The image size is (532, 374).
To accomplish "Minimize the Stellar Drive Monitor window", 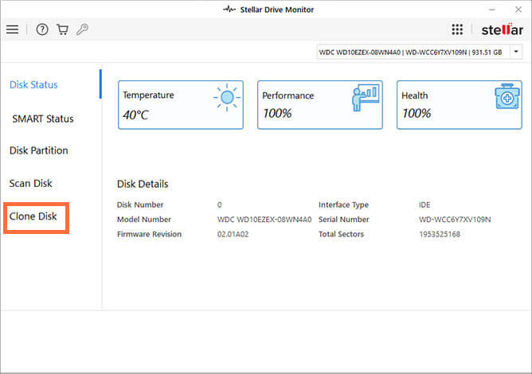I will click(491, 10).
